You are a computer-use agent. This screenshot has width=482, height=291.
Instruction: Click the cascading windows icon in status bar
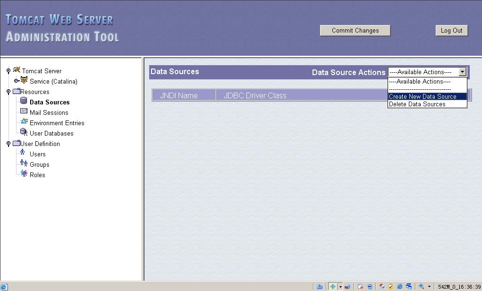click(x=409, y=287)
